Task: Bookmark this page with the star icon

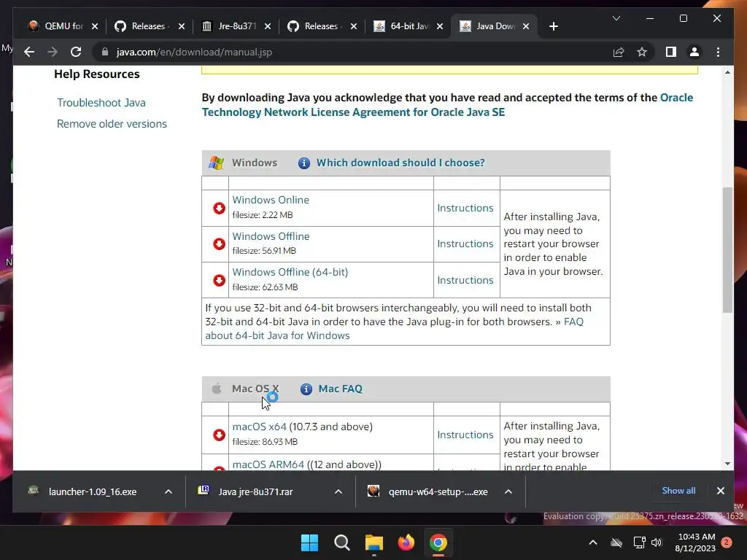Action: tap(642, 52)
